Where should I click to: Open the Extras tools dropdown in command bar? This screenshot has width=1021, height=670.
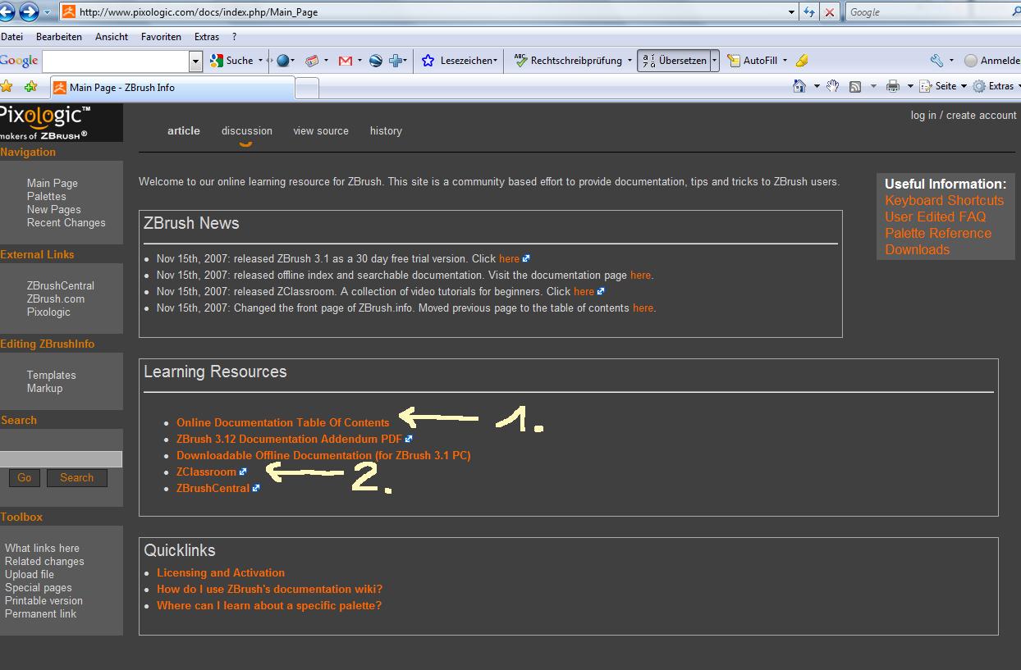1018,86
